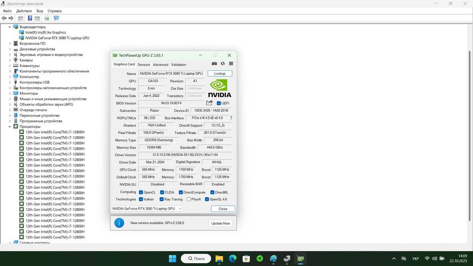Click the Wi-Fi icon in system tray
This screenshot has width=473, height=266.
[x=427, y=258]
